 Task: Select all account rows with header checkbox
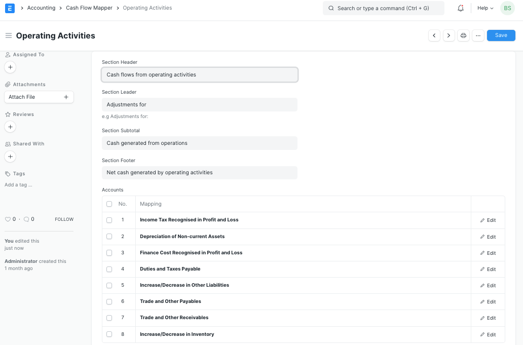point(109,203)
